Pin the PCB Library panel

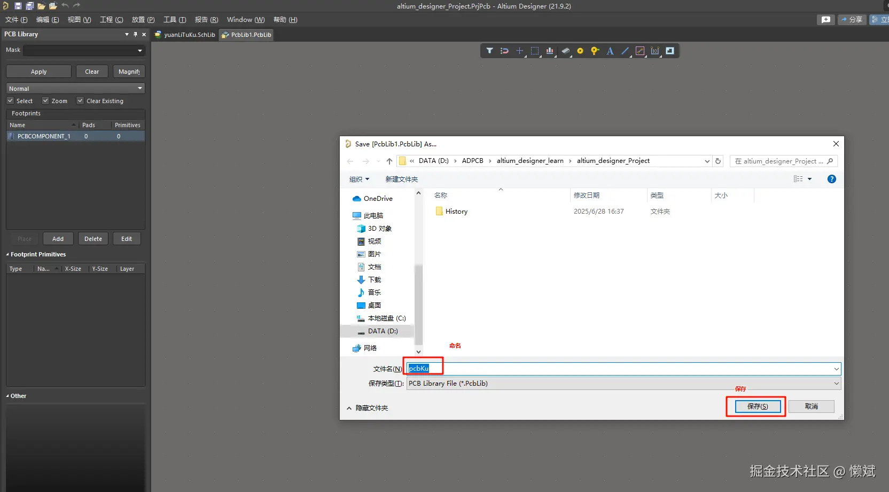coord(135,34)
